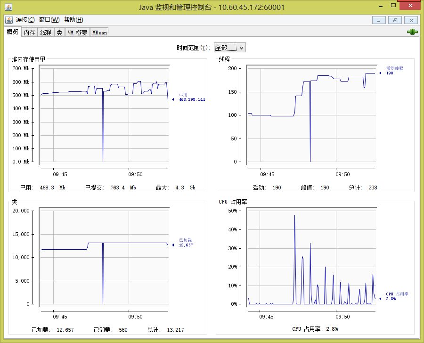Open the 窗口(W) menu
Image resolution: width=424 pixels, height=343 pixels.
pyautogui.click(x=49, y=20)
